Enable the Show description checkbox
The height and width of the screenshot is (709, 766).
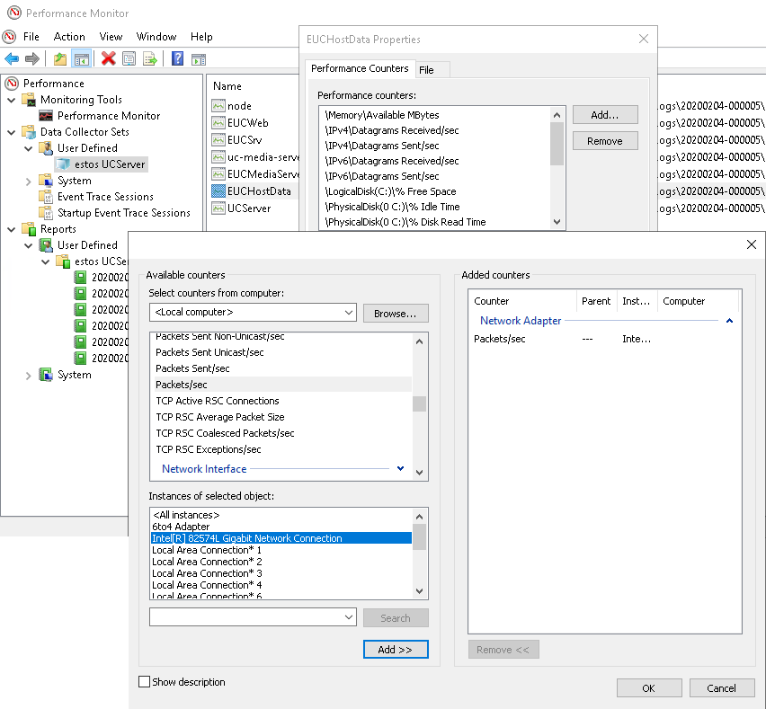pyautogui.click(x=145, y=682)
